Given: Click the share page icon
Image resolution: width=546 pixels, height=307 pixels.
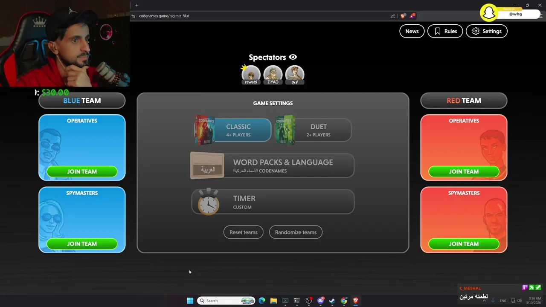Looking at the screenshot, I should point(393,16).
